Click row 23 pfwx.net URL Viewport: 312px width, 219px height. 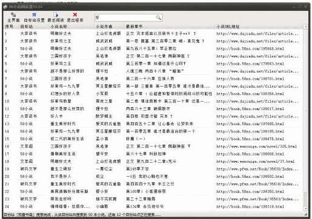257,199
